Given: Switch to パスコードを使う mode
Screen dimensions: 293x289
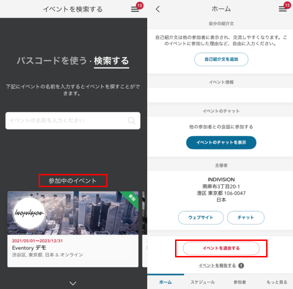Looking at the screenshot, I should [52, 61].
